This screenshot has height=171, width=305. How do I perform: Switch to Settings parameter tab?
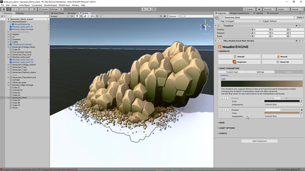coord(260,72)
